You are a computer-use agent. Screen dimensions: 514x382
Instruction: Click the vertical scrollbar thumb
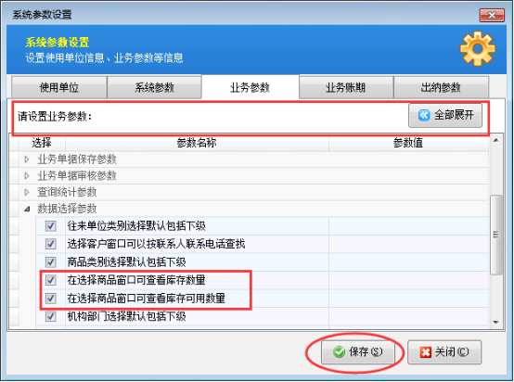[x=496, y=235]
